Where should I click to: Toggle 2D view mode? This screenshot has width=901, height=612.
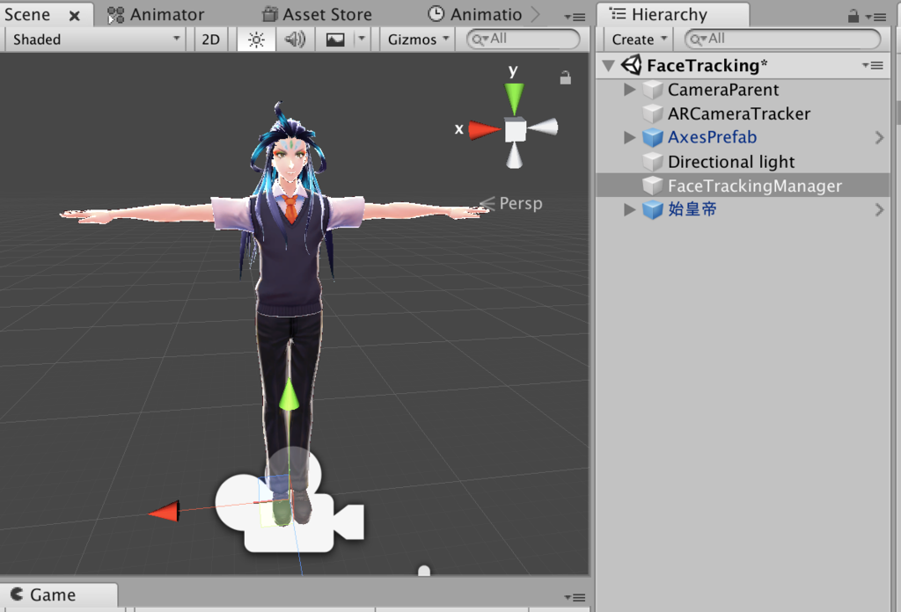[210, 40]
